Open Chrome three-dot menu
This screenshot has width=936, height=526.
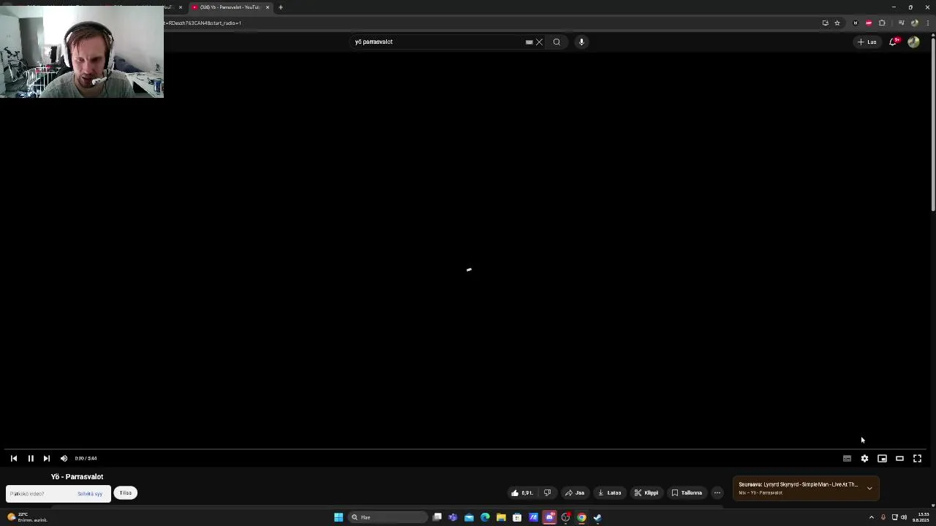click(927, 23)
